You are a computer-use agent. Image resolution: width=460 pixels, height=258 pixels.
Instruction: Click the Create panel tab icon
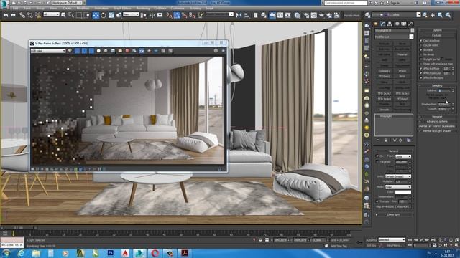[x=376, y=24]
